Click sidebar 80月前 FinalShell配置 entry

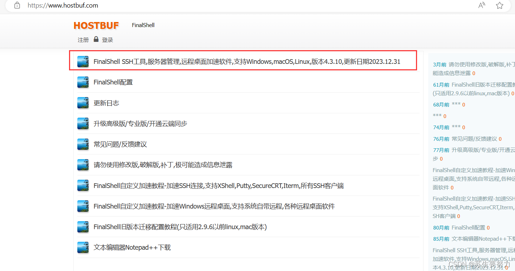click(462, 228)
